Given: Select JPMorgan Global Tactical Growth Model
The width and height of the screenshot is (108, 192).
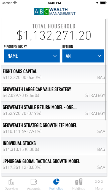Looking at the screenshot, I should 54,164.
